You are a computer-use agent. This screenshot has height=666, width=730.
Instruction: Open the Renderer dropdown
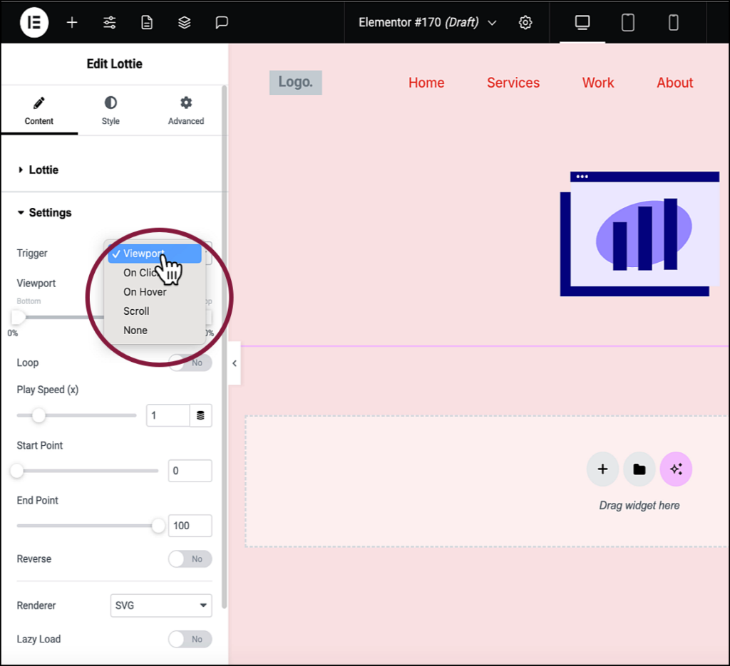(160, 605)
